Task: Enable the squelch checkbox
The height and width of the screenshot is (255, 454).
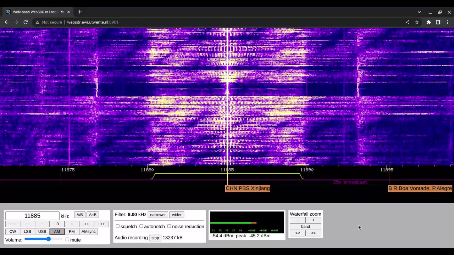Action: pos(117,226)
